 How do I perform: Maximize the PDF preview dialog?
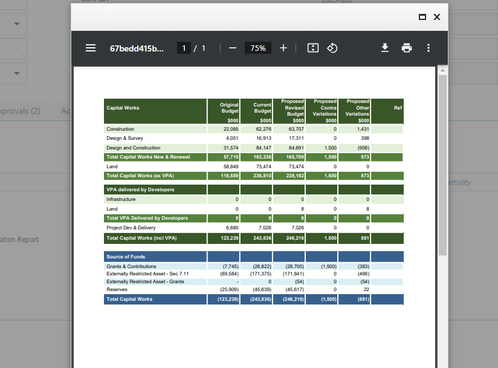point(422,17)
